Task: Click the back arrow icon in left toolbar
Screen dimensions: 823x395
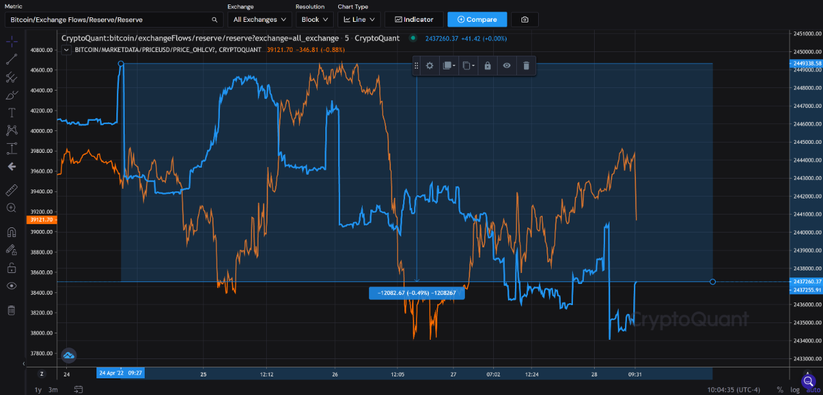Action: pyautogui.click(x=12, y=166)
